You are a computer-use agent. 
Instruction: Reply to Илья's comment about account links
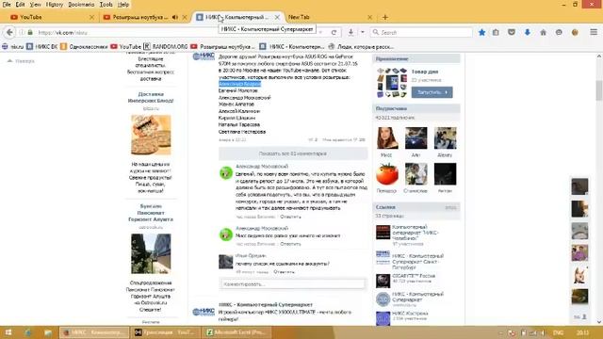(x=284, y=272)
